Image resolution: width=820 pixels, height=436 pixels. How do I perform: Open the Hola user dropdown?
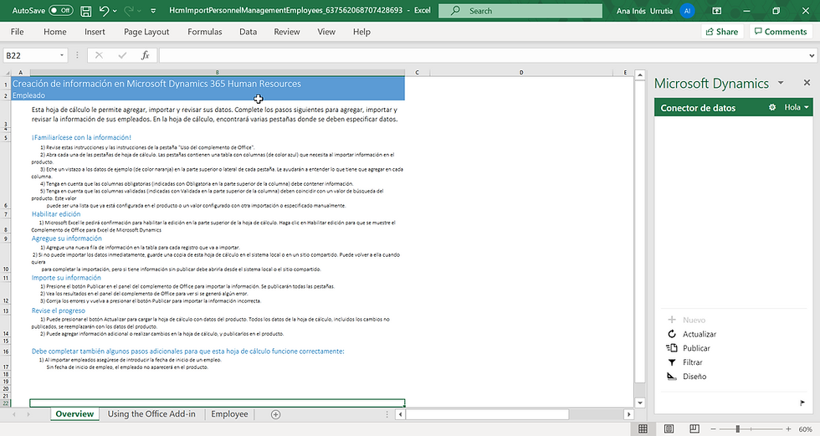click(797, 107)
